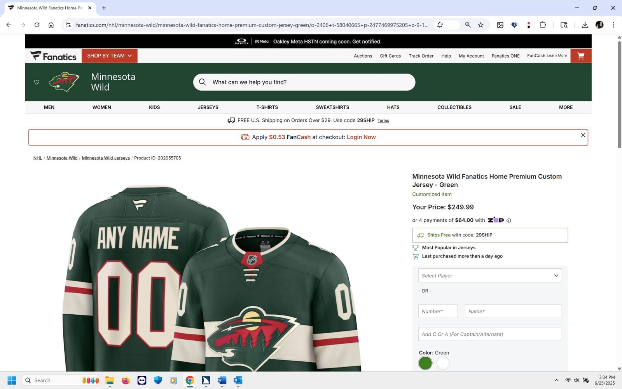This screenshot has width=622, height=389.
Task: Favorite Minnesota Wild with heart icon
Action: tap(37, 82)
